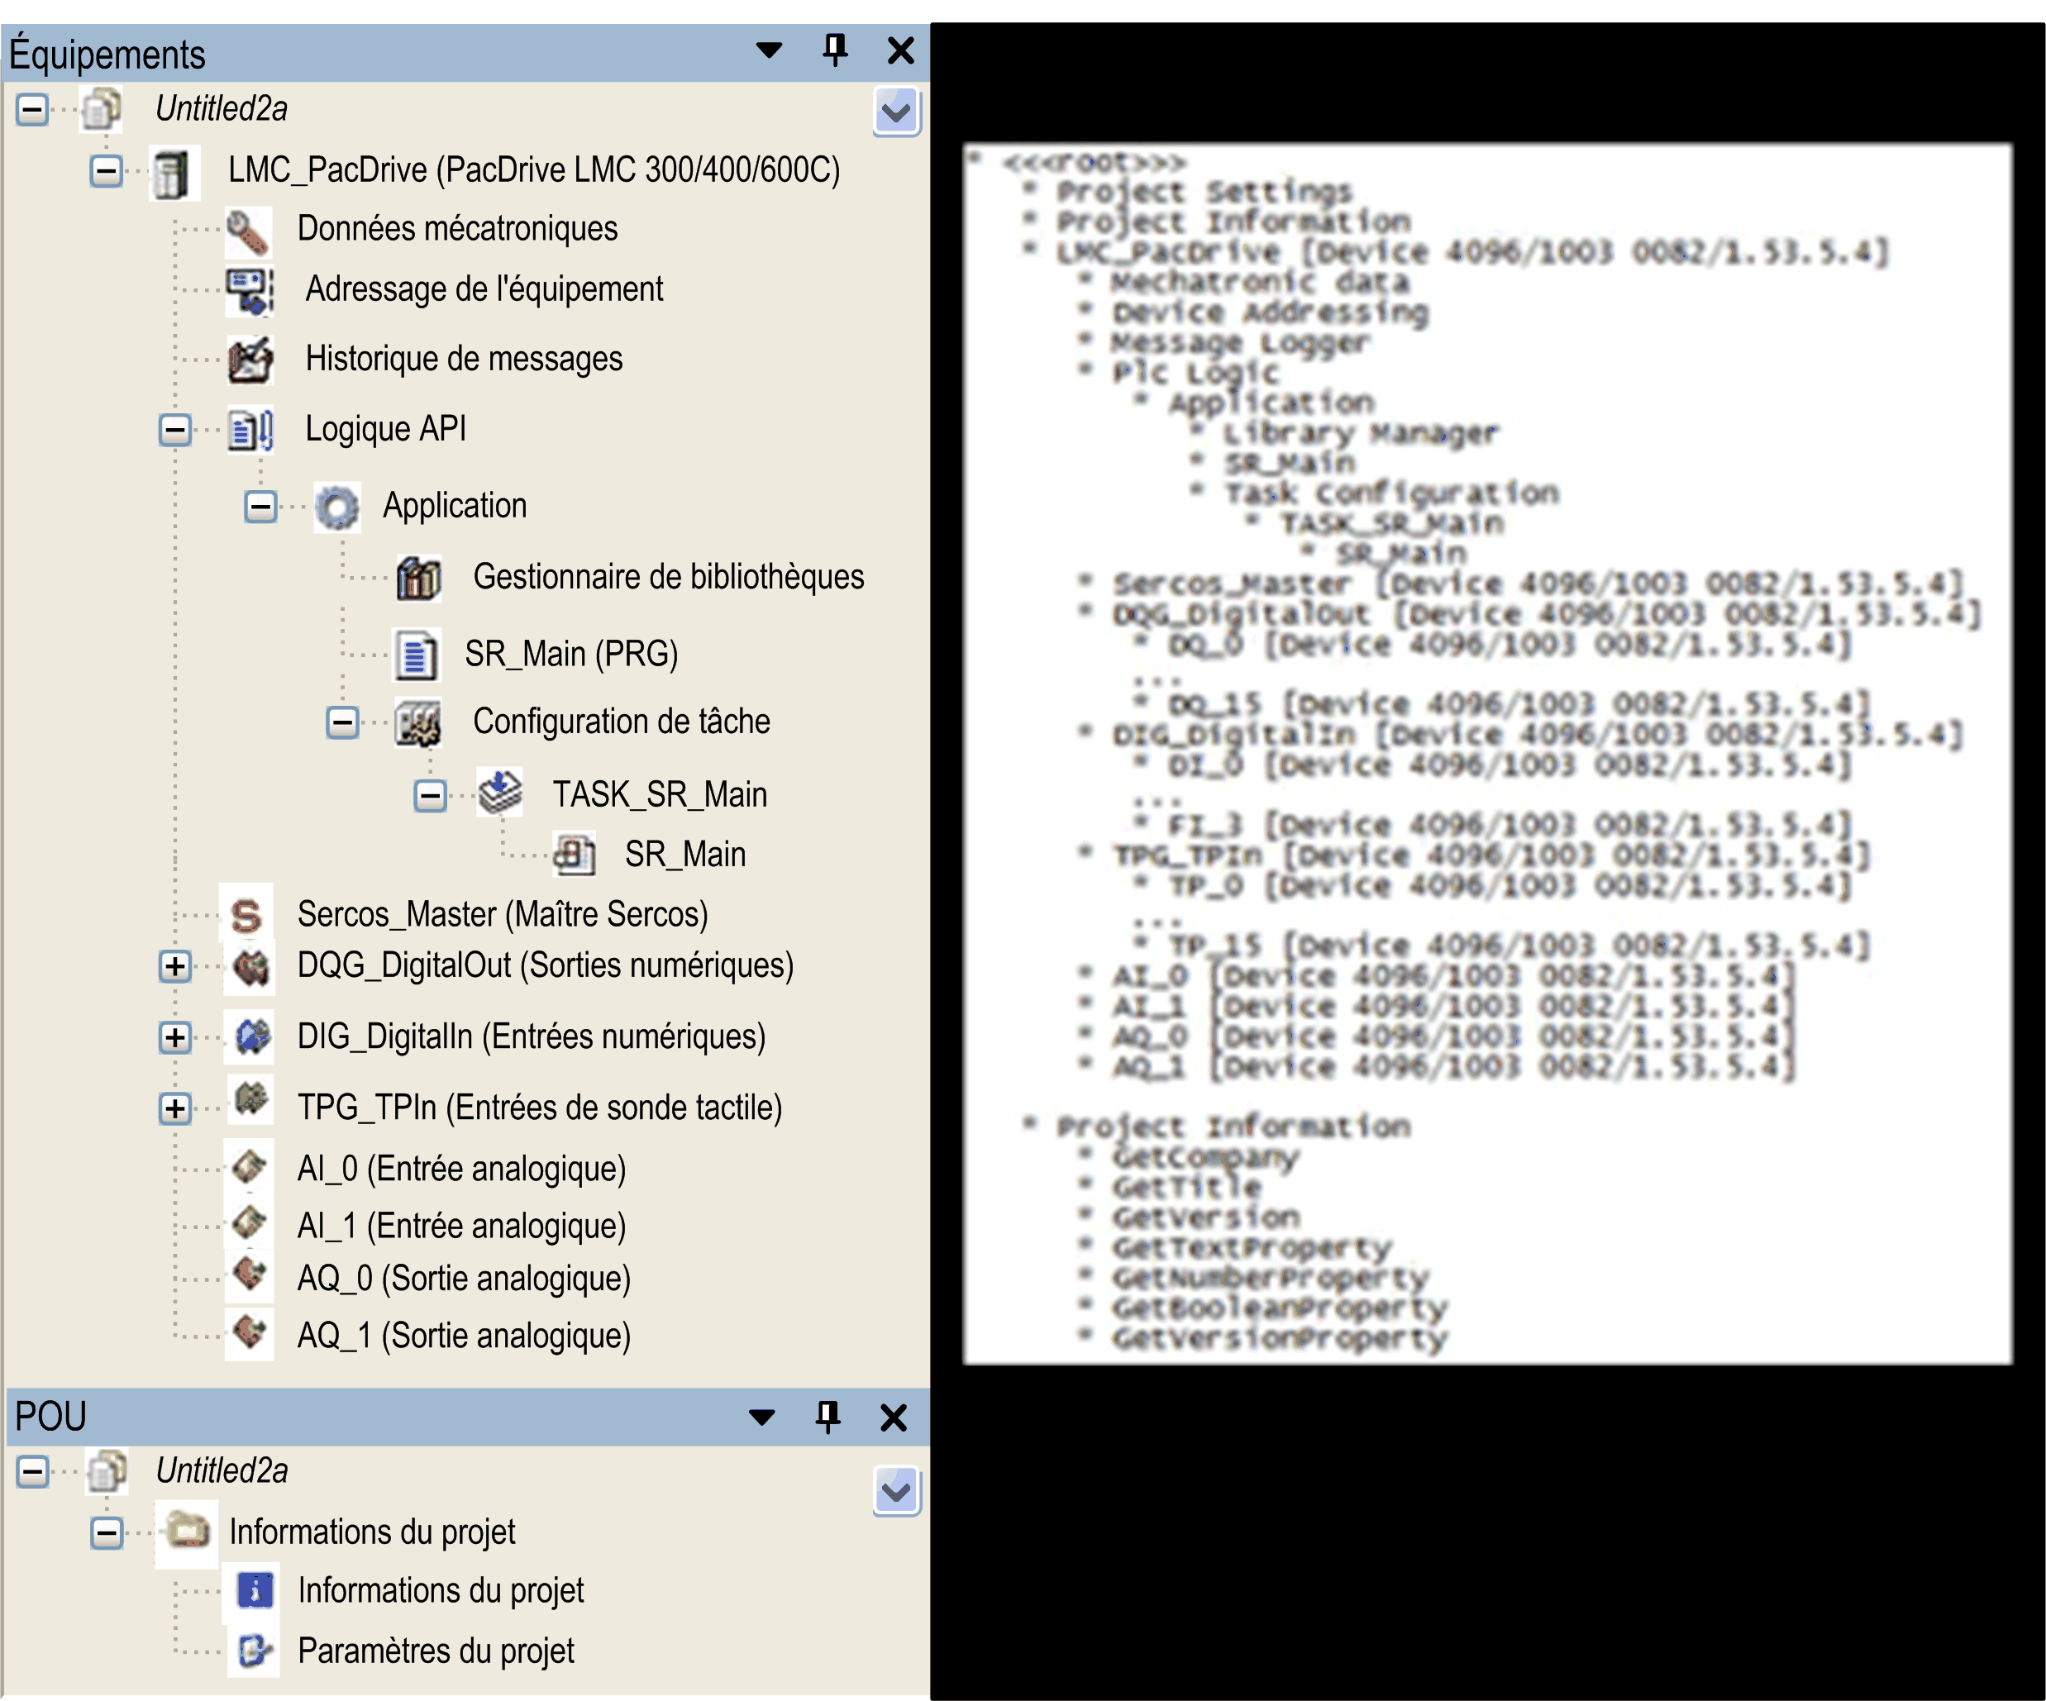Click the Untitled2a project icon in POU panel
The image size is (2046, 1701).
pyautogui.click(x=107, y=1471)
